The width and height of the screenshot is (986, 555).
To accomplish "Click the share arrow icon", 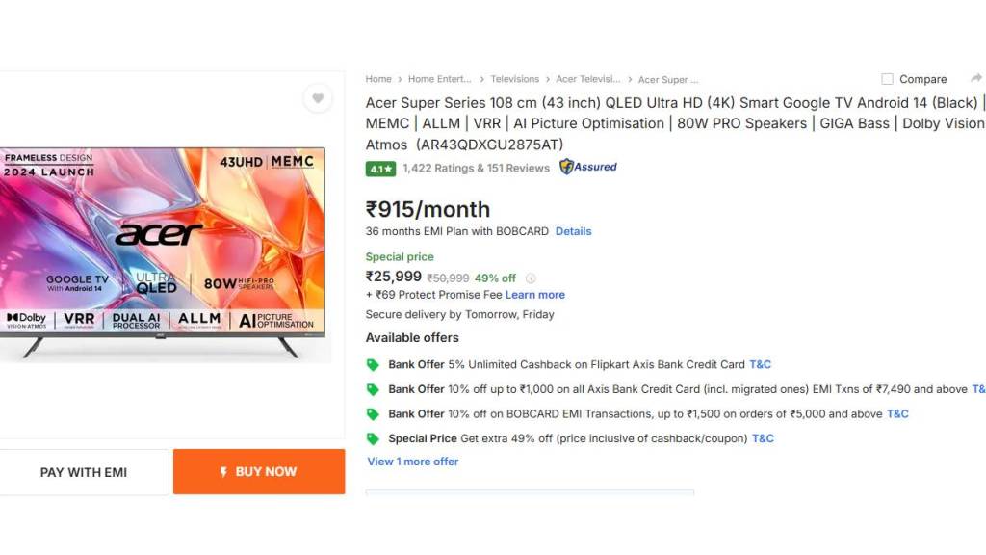I will tap(975, 78).
